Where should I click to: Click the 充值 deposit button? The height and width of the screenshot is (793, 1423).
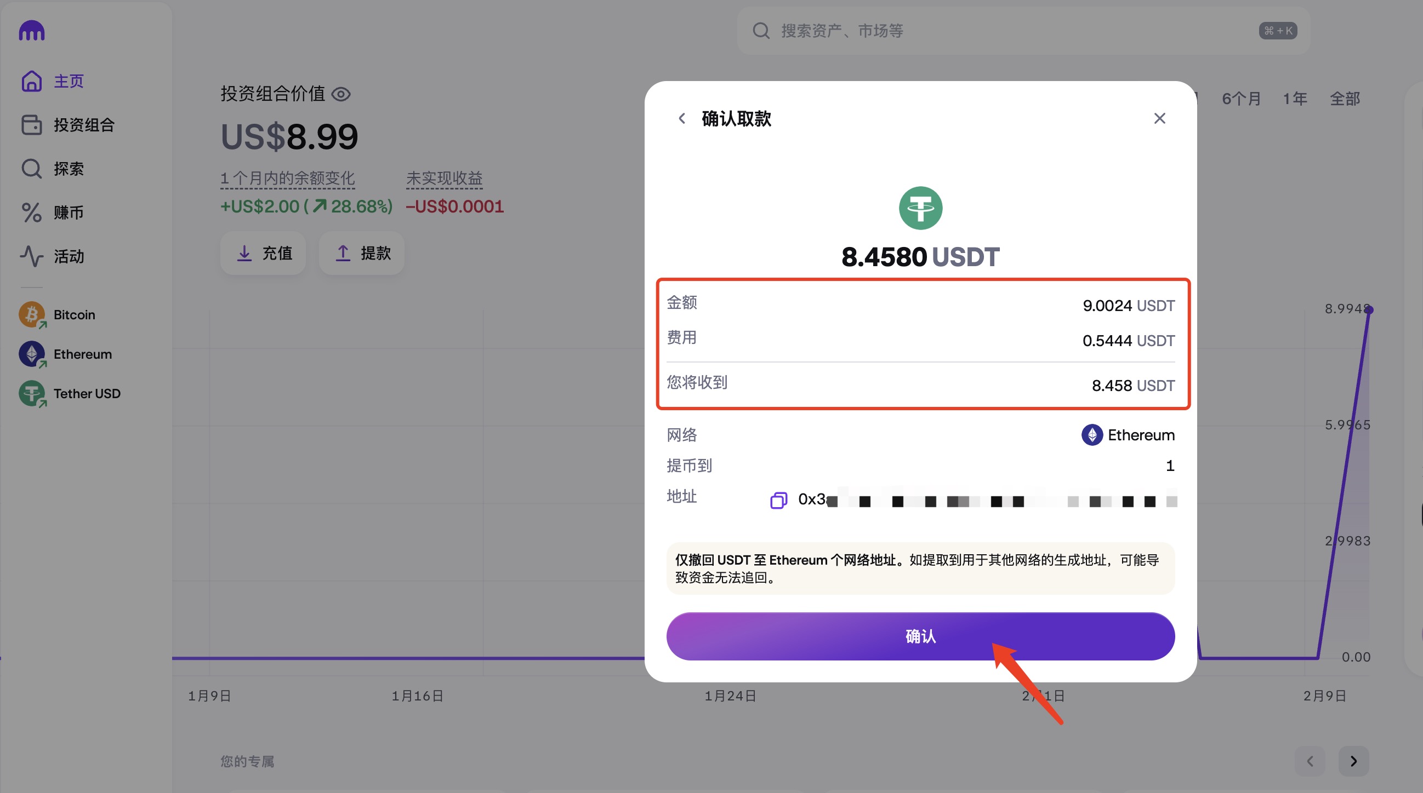(x=264, y=254)
